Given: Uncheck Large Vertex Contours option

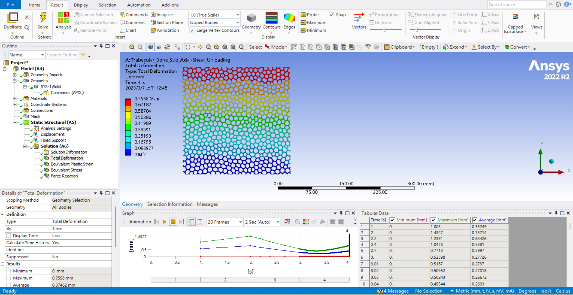Looking at the screenshot, I should (192, 30).
